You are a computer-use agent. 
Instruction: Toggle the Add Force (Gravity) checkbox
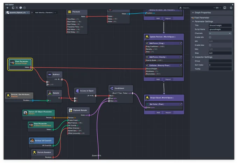pos(181,57)
